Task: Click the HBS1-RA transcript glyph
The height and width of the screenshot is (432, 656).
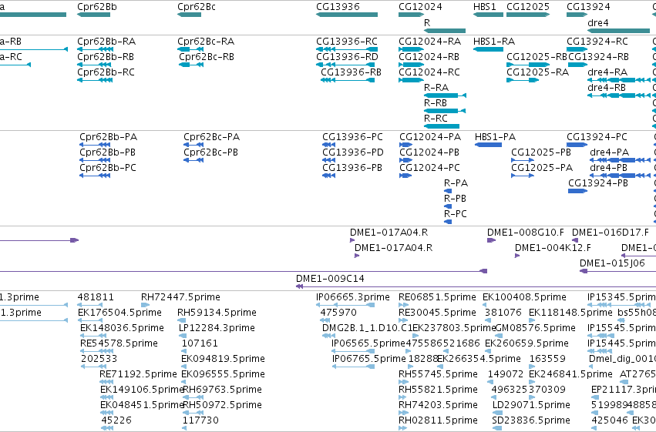Action: pyautogui.click(x=488, y=49)
